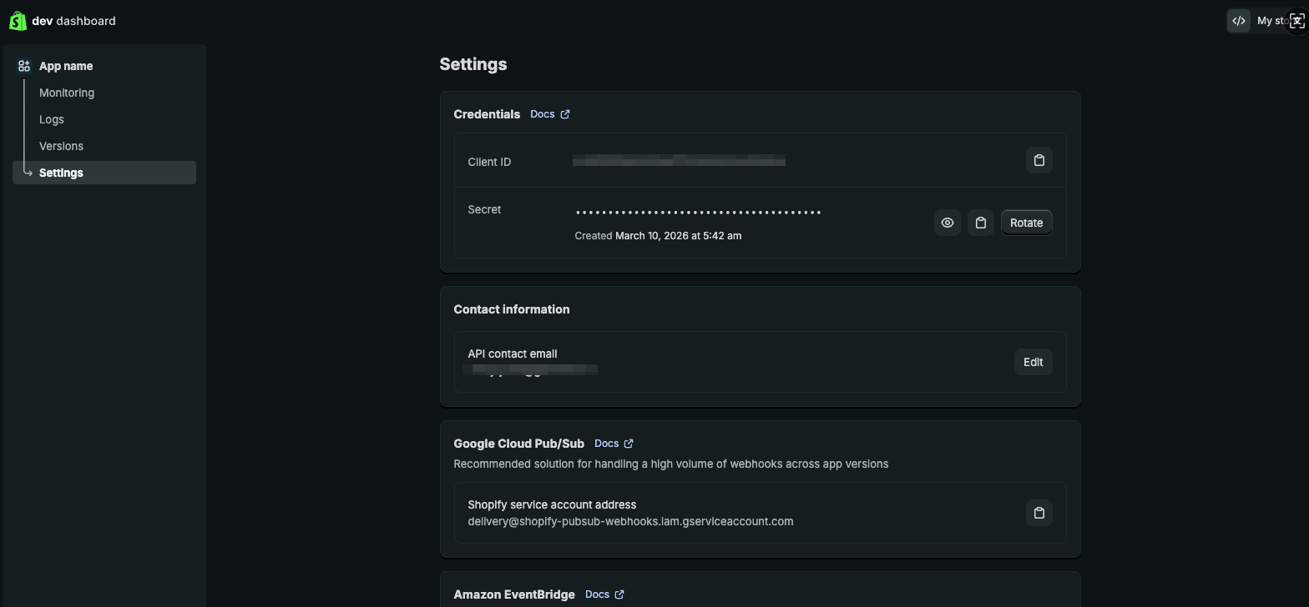Open the Monitoring page in sidebar
The height and width of the screenshot is (607, 1309).
coord(67,93)
